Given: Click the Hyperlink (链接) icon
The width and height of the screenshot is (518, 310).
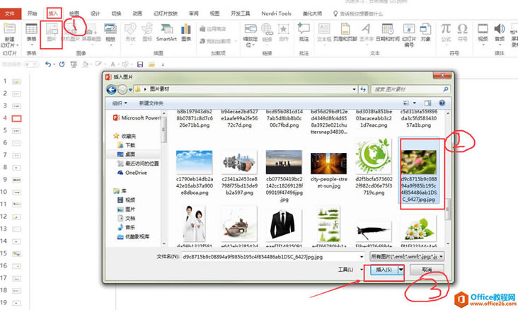Looking at the screenshot, I should [x=267, y=33].
